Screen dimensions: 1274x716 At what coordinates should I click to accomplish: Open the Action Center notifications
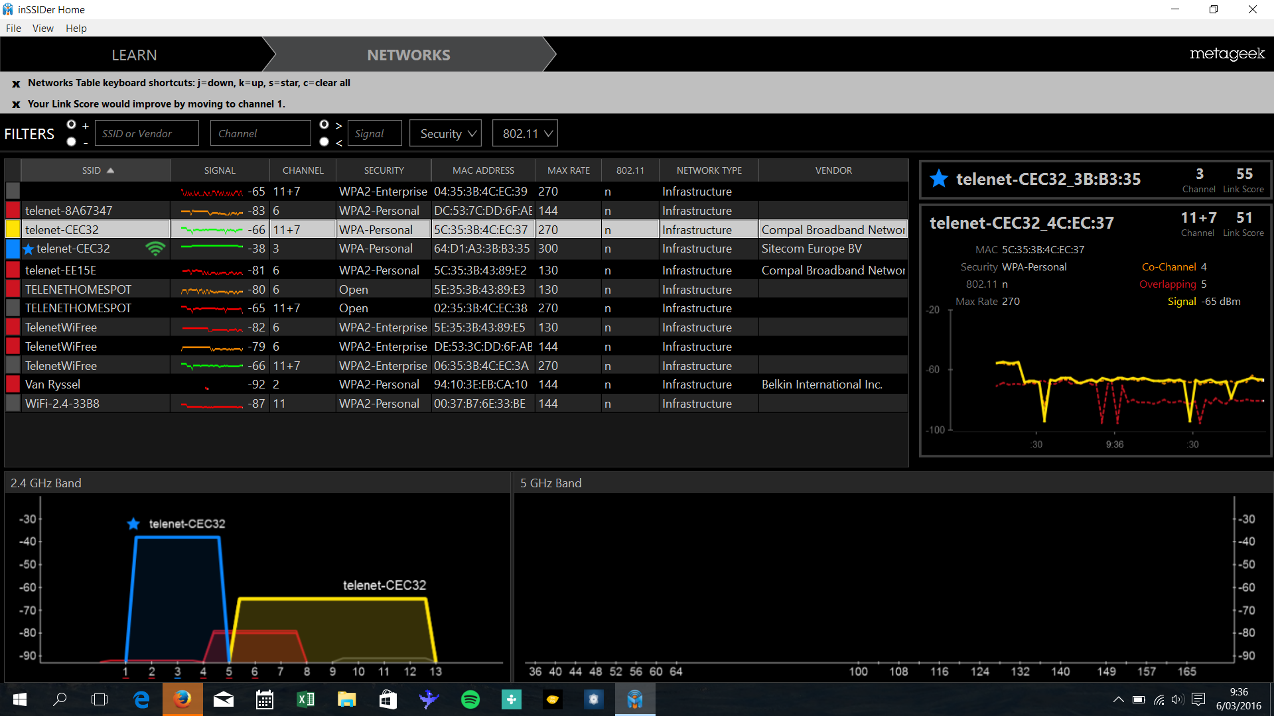[x=1198, y=699]
